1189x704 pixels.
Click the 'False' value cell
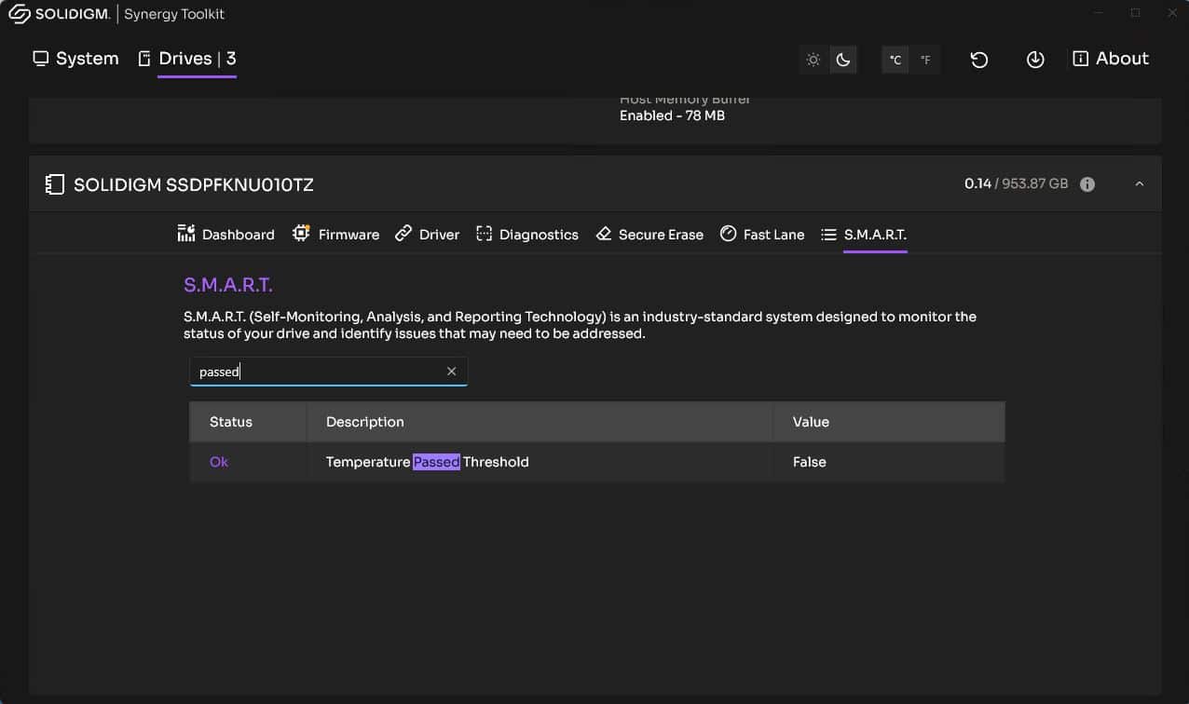click(810, 462)
